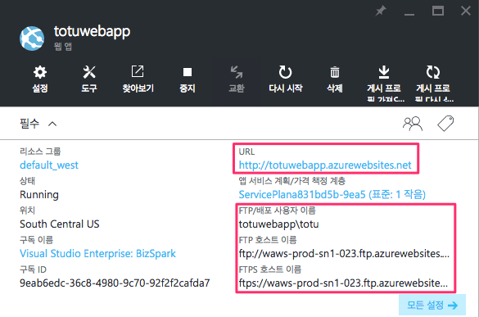Open the default_west resource group link
Image resolution: width=479 pixels, height=317 pixels.
(49, 165)
